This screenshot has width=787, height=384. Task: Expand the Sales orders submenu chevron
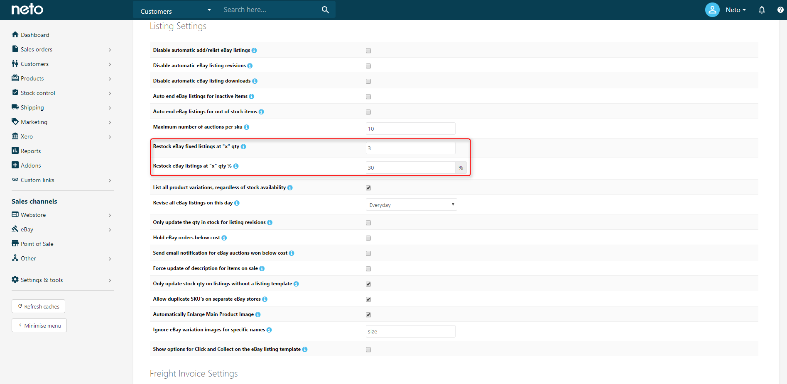(x=110, y=50)
